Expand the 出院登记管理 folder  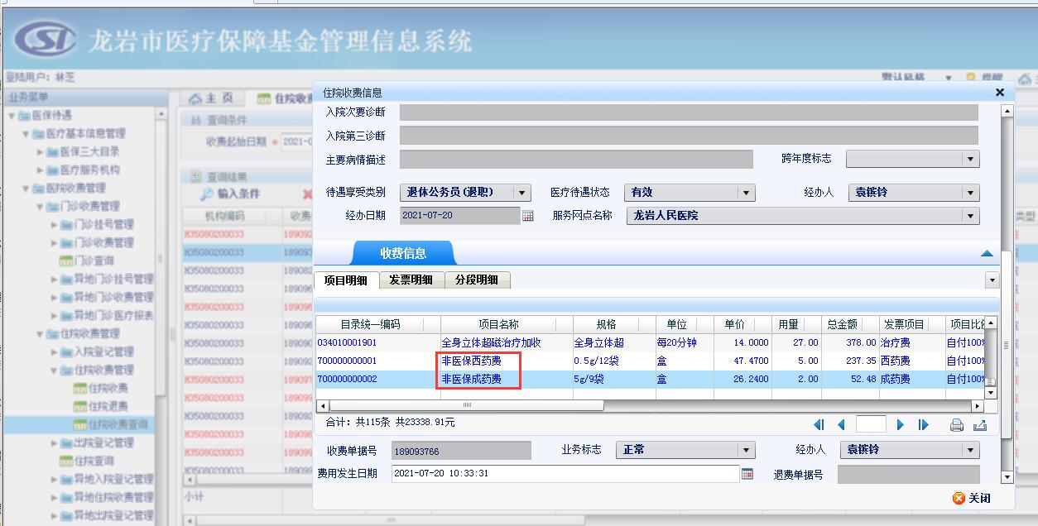click(54, 442)
